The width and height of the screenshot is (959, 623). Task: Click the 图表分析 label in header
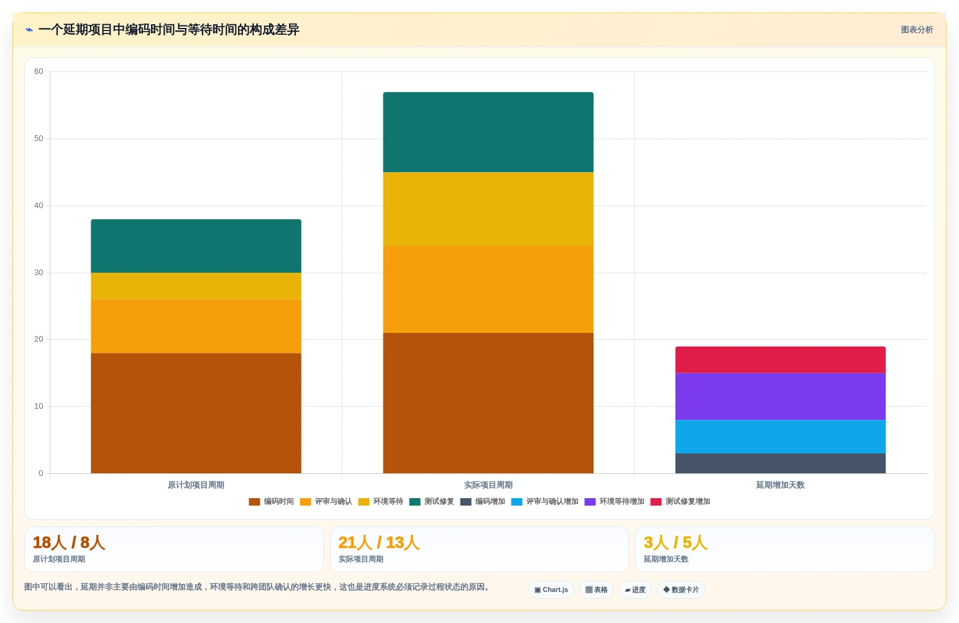(x=917, y=30)
